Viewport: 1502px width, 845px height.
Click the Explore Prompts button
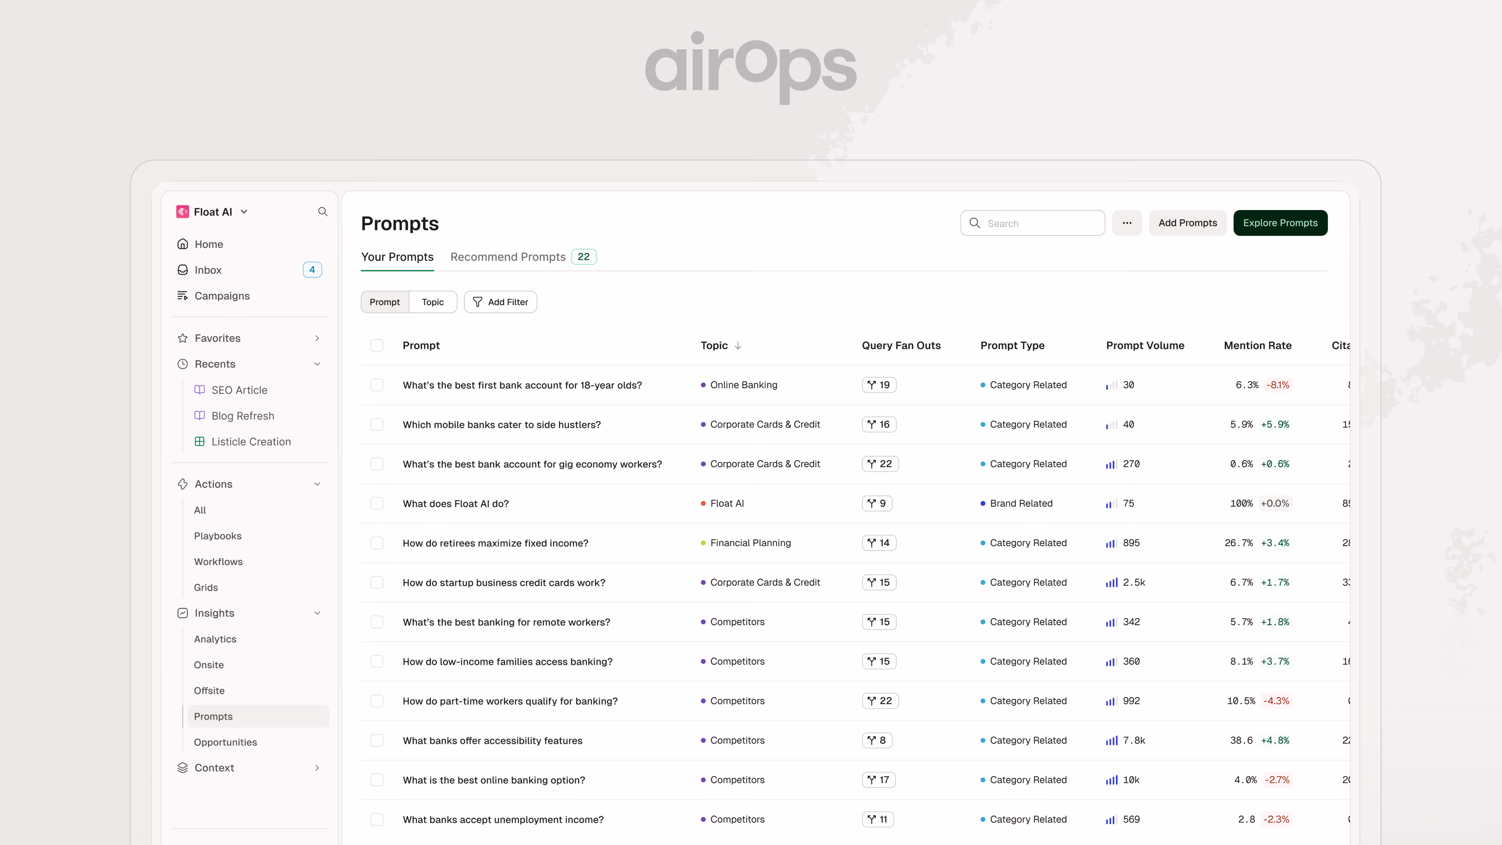coord(1280,223)
